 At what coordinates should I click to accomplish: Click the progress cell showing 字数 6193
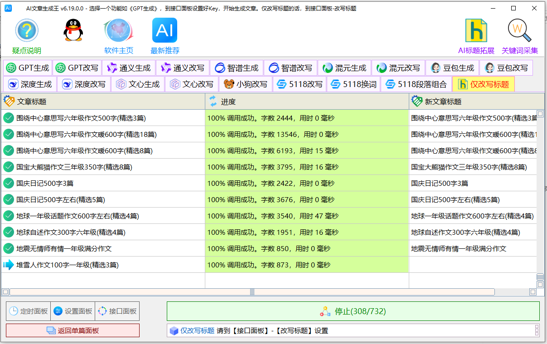[x=307, y=150]
